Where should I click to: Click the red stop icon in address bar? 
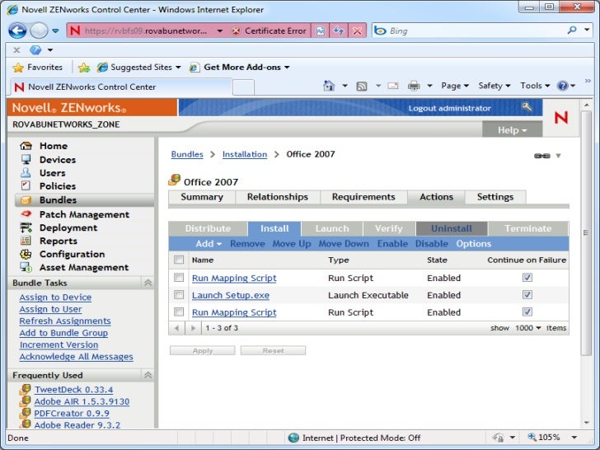[357, 30]
